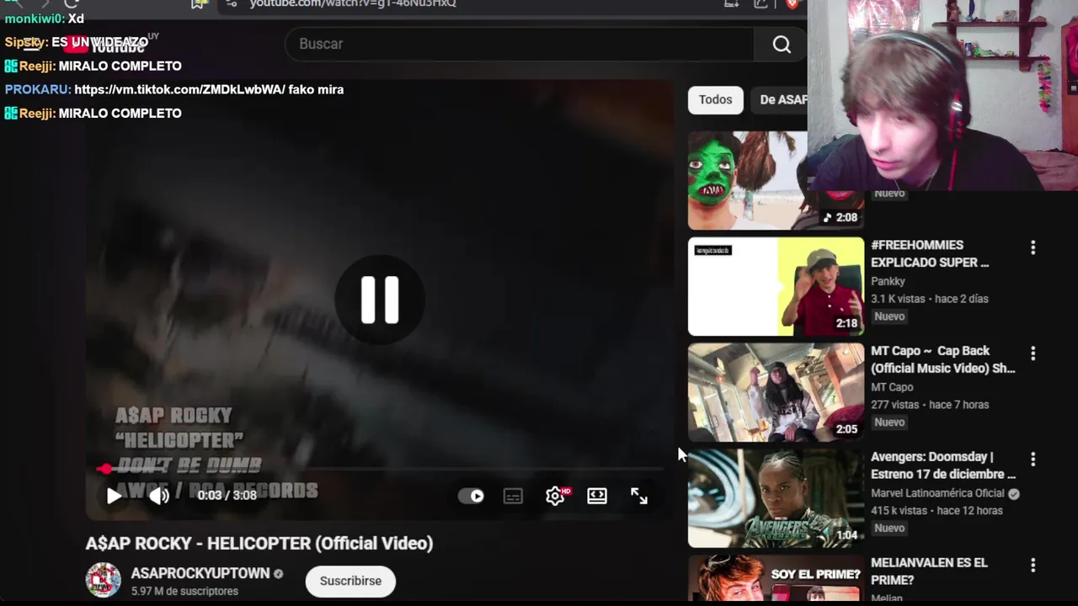The image size is (1078, 606).
Task: Open more options for MT Capo video
Action: click(x=1033, y=353)
